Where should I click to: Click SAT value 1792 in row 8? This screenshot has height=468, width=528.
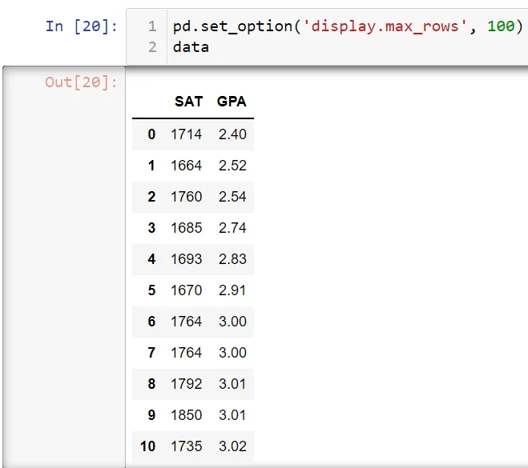[187, 384]
